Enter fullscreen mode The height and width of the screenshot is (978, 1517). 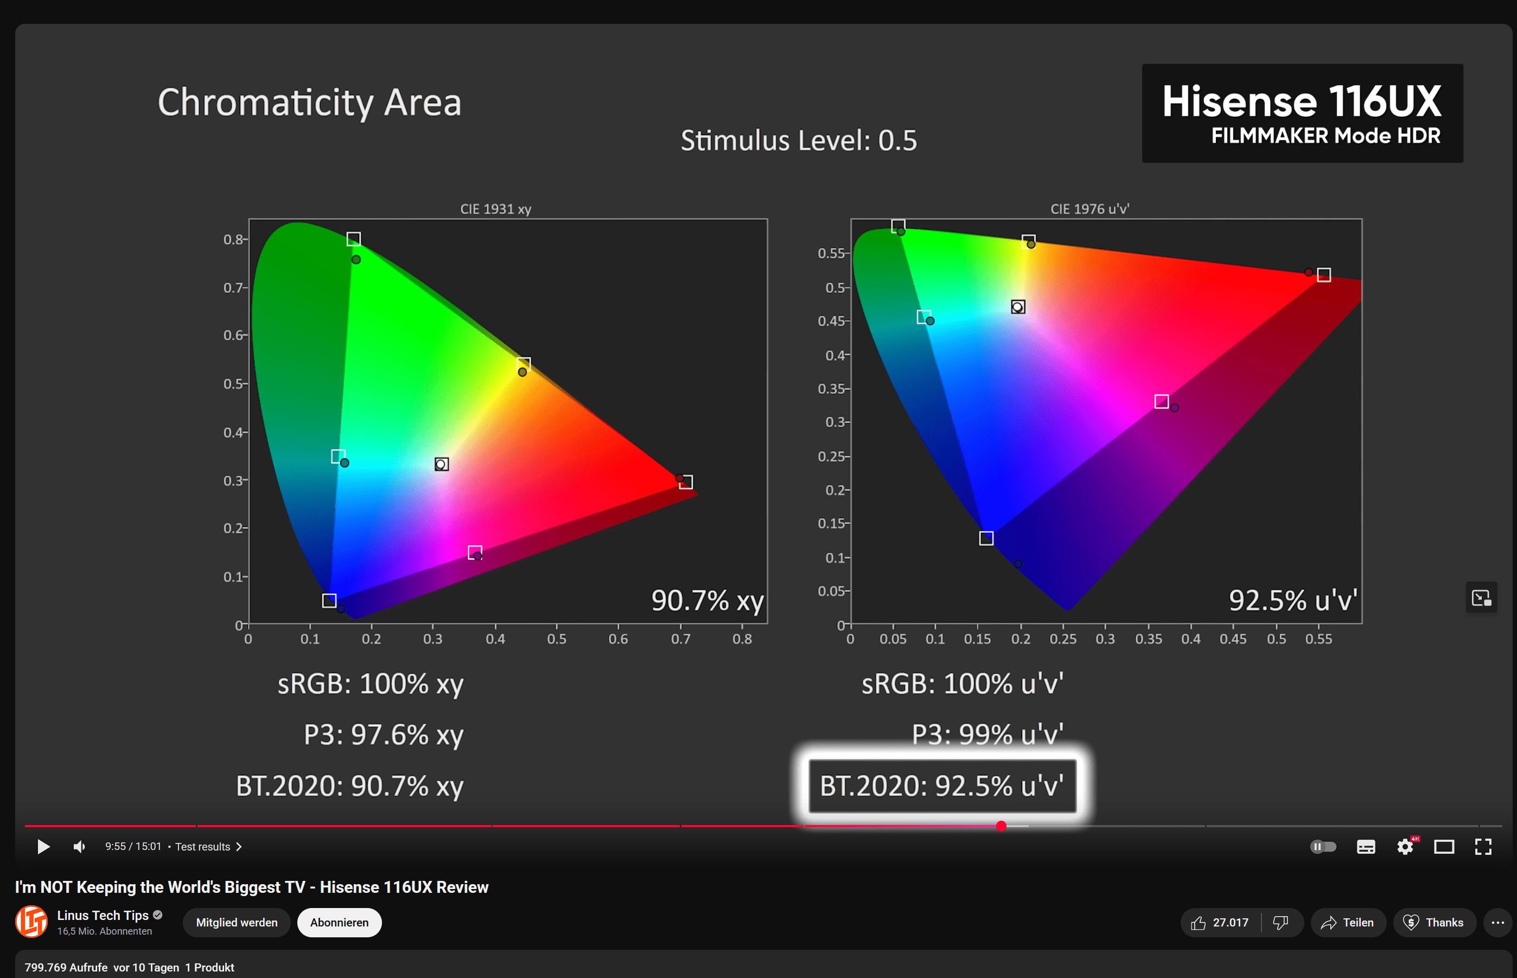(x=1483, y=847)
